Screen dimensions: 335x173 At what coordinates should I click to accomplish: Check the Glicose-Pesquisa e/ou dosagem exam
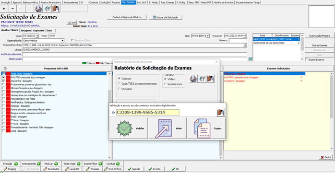pyautogui.click(x=4, y=88)
